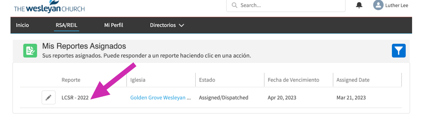Select the LCSR - 2022 report cell
425x122 pixels.
click(x=75, y=98)
